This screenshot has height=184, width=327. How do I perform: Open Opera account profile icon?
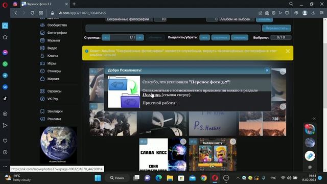click(x=305, y=13)
